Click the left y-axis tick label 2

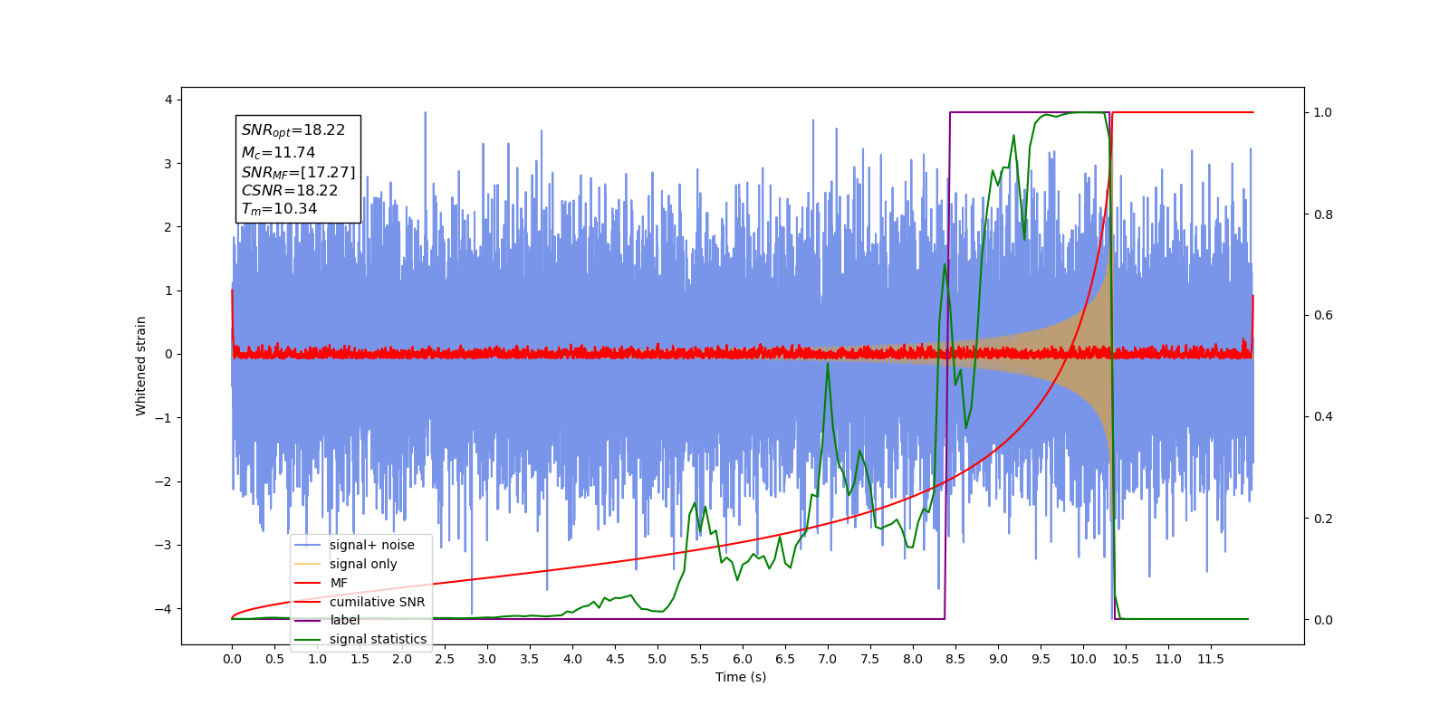click(x=168, y=227)
